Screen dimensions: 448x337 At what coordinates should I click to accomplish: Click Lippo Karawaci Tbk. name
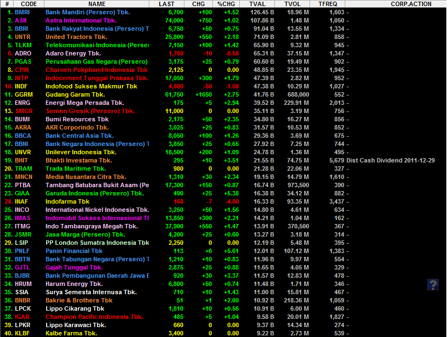click(76, 325)
